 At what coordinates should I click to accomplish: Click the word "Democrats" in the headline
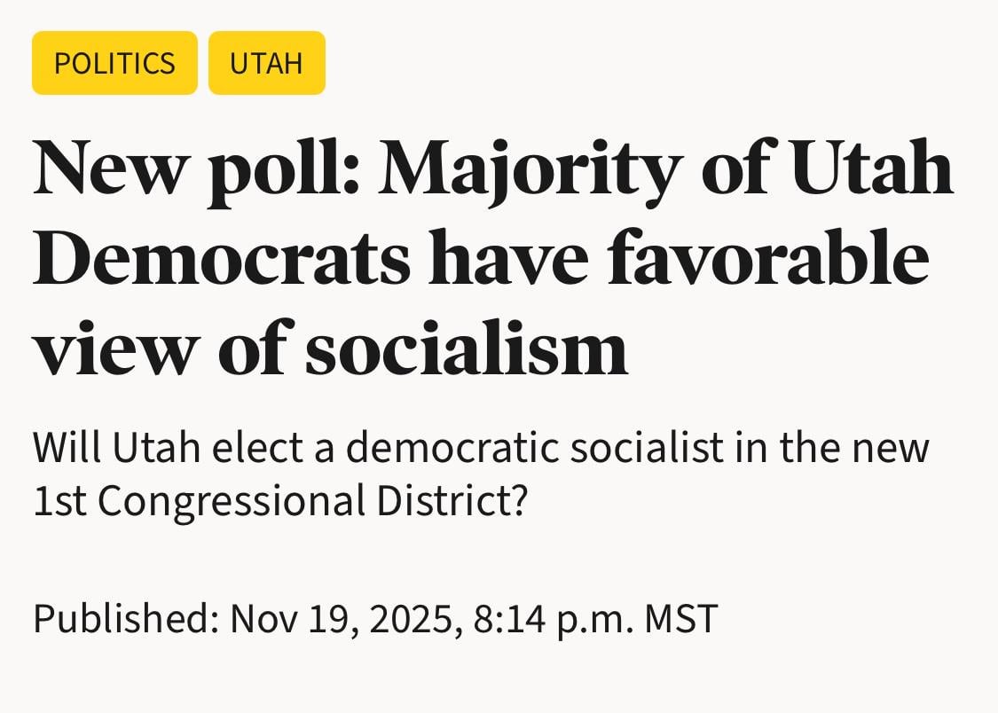222,257
